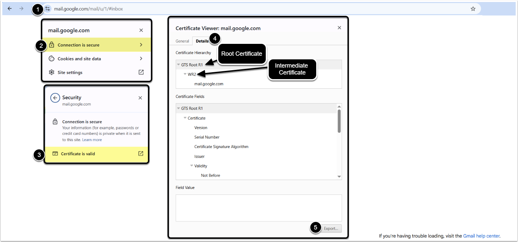The width and height of the screenshot is (518, 242).
Task: Select the Serial Number field
Action: click(x=256, y=137)
